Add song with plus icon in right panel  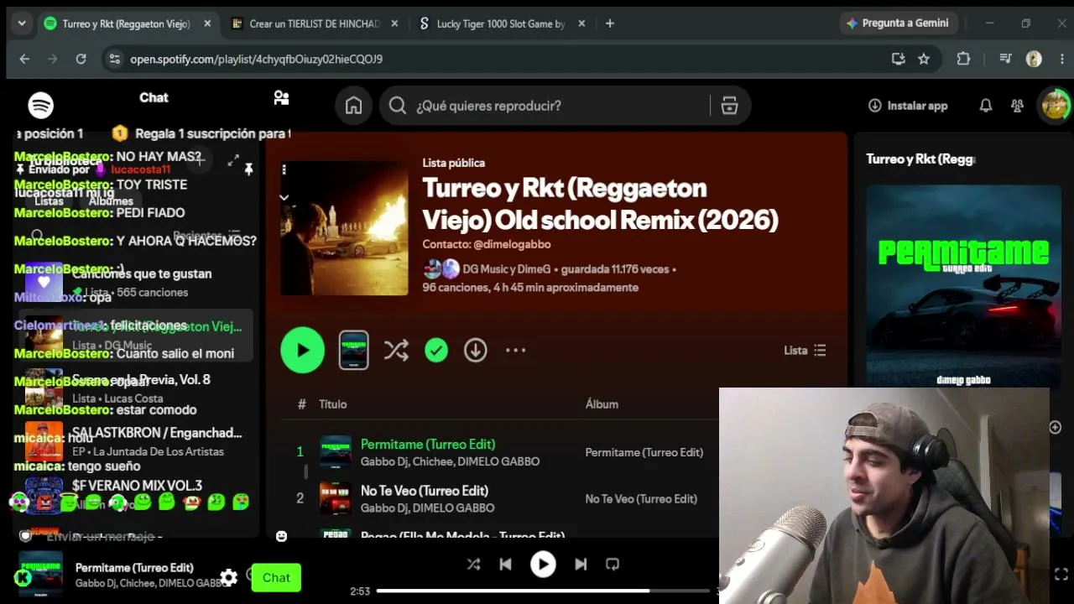point(1056,428)
